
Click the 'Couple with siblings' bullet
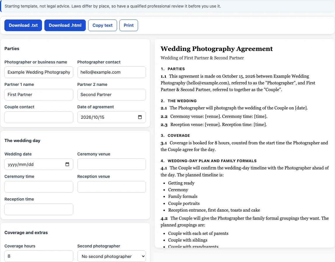coord(188,240)
